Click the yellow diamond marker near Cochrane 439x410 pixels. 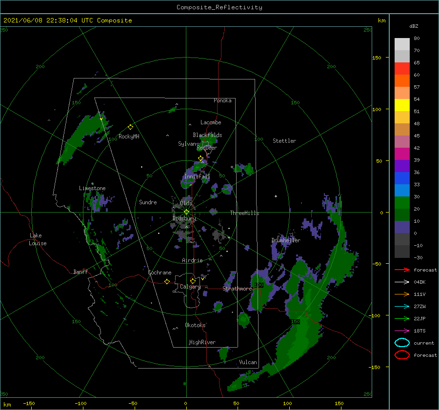(167, 281)
